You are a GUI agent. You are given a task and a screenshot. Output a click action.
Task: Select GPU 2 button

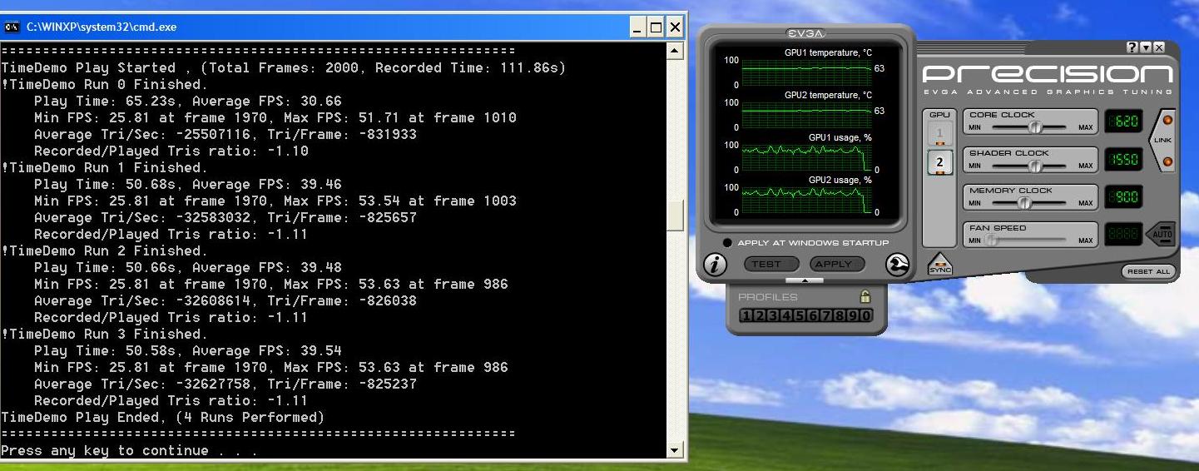coord(939,162)
